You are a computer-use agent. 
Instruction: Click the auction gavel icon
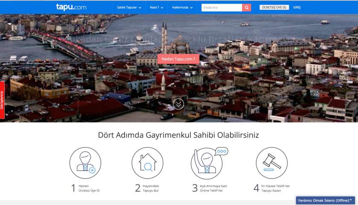click(x=271, y=163)
